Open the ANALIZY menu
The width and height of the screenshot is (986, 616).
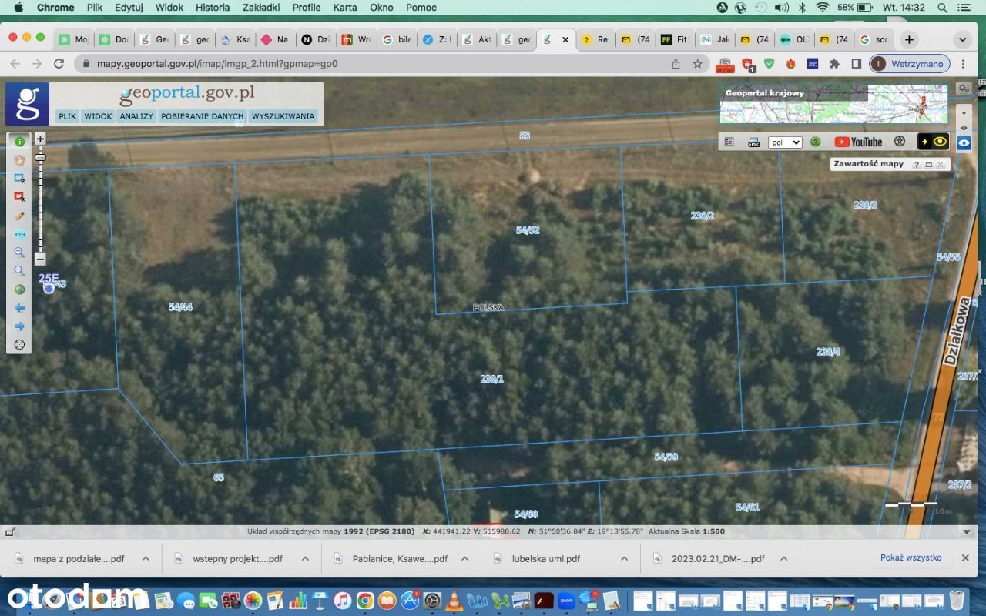pyautogui.click(x=136, y=116)
